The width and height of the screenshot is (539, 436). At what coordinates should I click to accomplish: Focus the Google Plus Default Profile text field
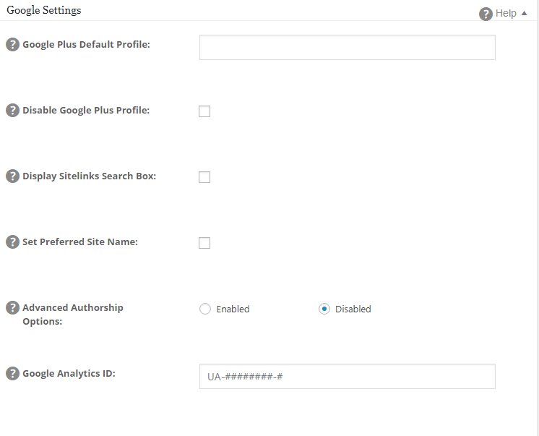pos(347,47)
